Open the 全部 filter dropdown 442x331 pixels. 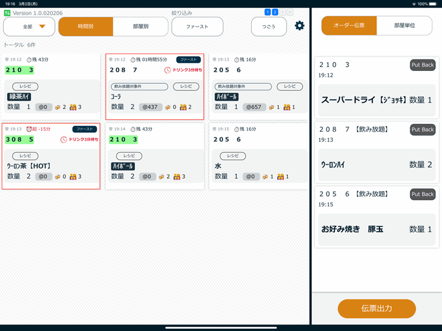point(29,26)
